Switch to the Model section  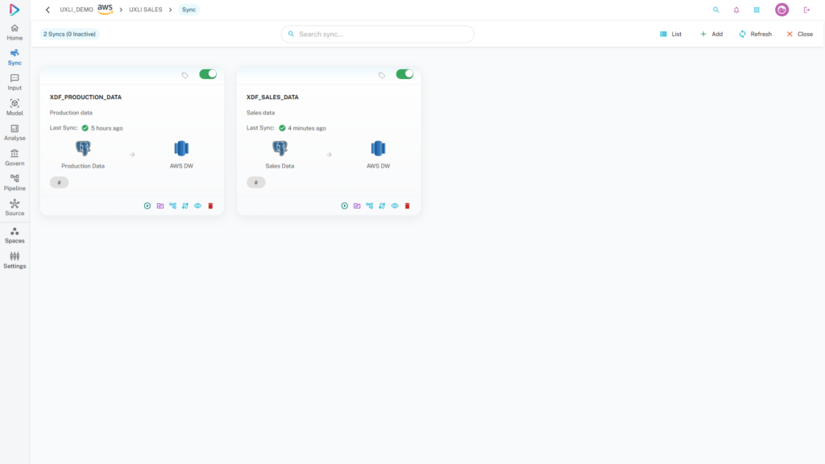tap(15, 107)
